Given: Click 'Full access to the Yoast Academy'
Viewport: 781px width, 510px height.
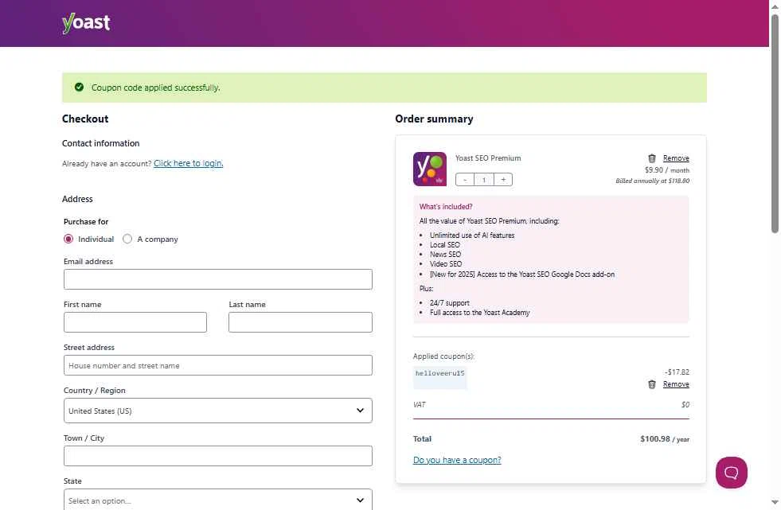Looking at the screenshot, I should click(479, 313).
